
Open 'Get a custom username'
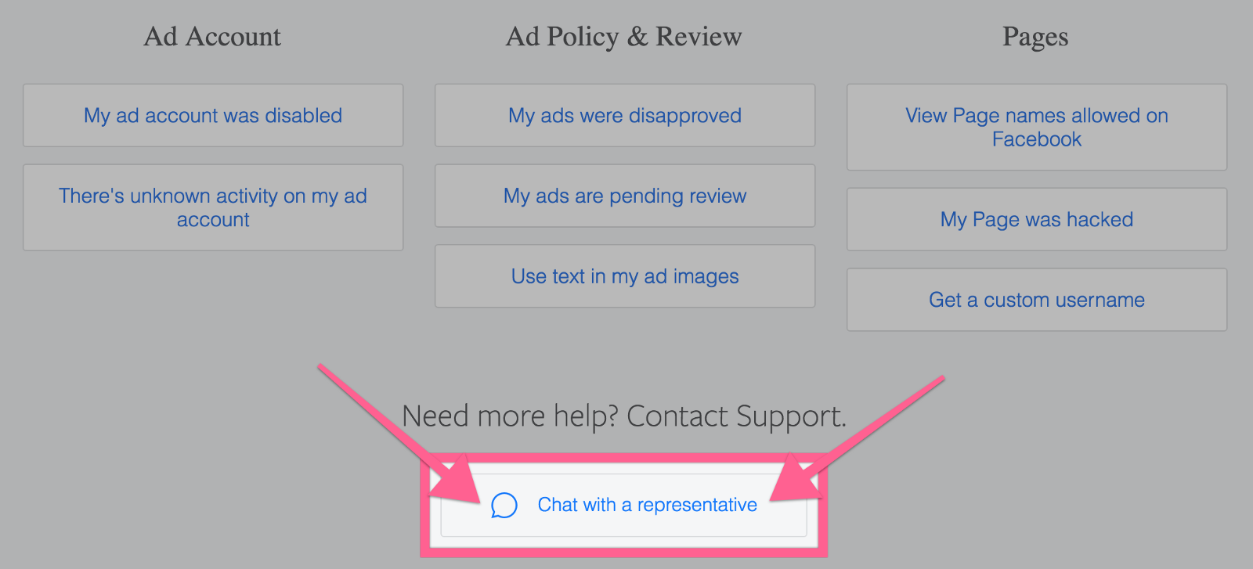(1037, 300)
